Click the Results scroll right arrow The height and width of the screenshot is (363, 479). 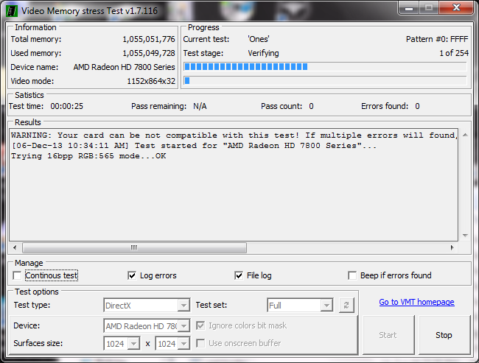(452, 247)
